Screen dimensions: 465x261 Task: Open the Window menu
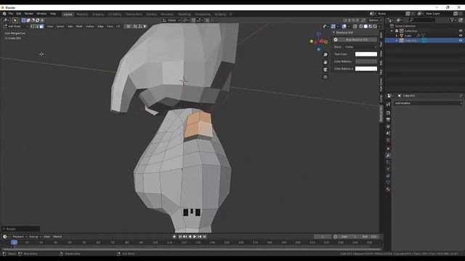tap(41, 14)
